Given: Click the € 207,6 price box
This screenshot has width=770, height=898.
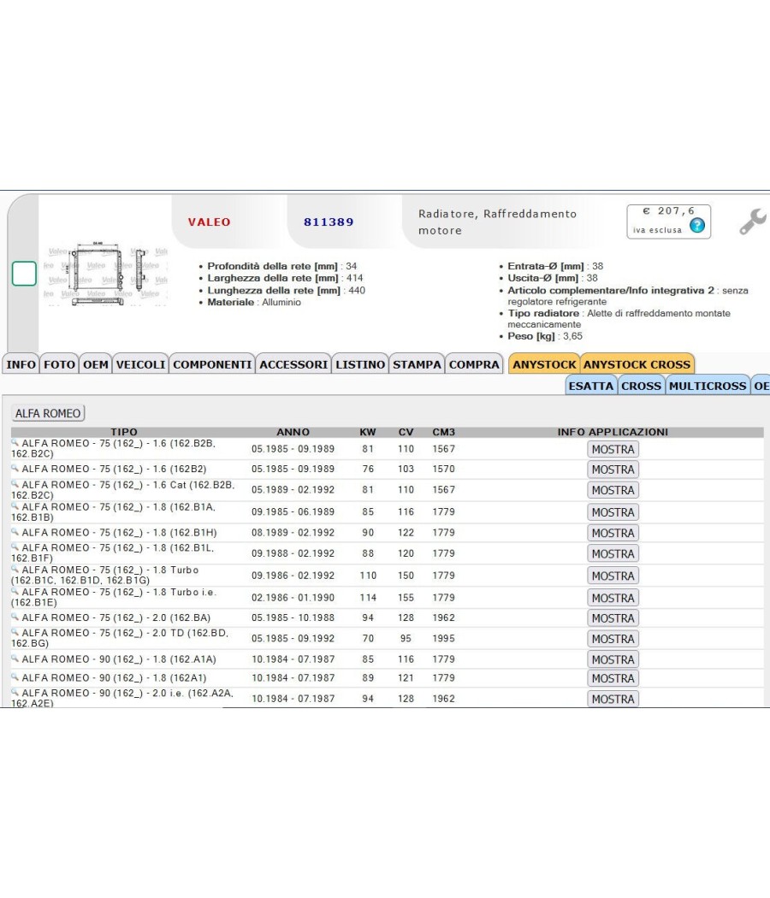Looking at the screenshot, I should [668, 221].
